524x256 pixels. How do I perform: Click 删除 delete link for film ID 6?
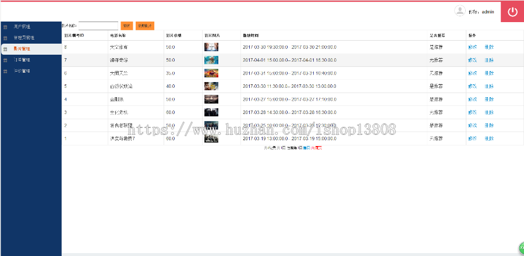[x=489, y=73]
